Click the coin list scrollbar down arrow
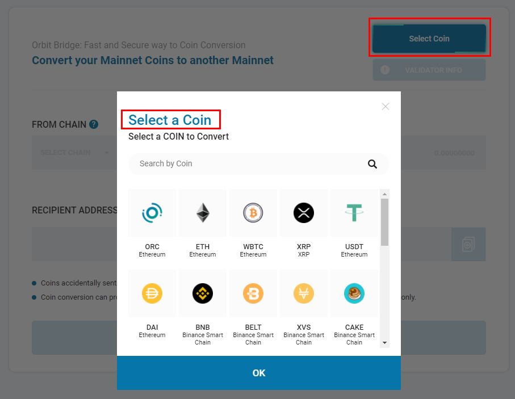515x399 pixels. pos(384,343)
